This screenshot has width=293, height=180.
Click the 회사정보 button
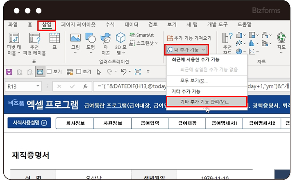pos(75,123)
